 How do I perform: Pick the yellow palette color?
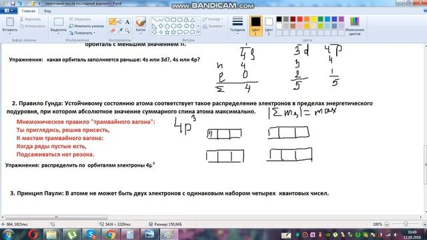click(x=314, y=19)
